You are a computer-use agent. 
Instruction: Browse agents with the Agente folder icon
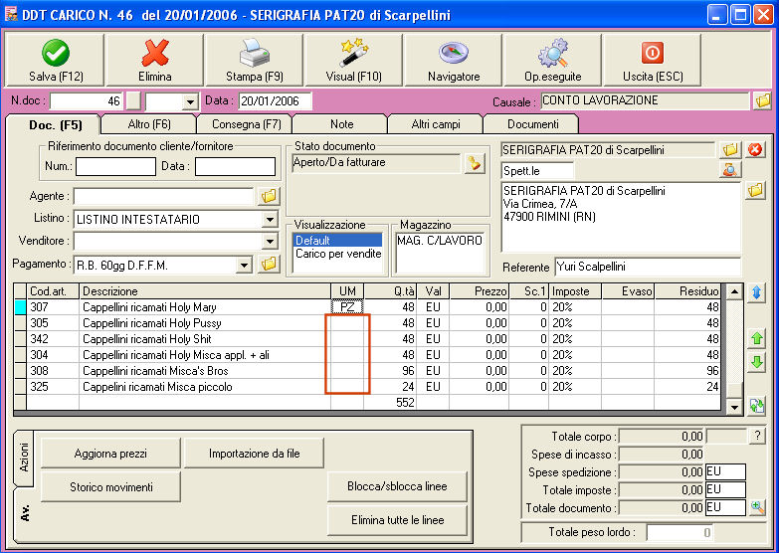pyautogui.click(x=269, y=196)
